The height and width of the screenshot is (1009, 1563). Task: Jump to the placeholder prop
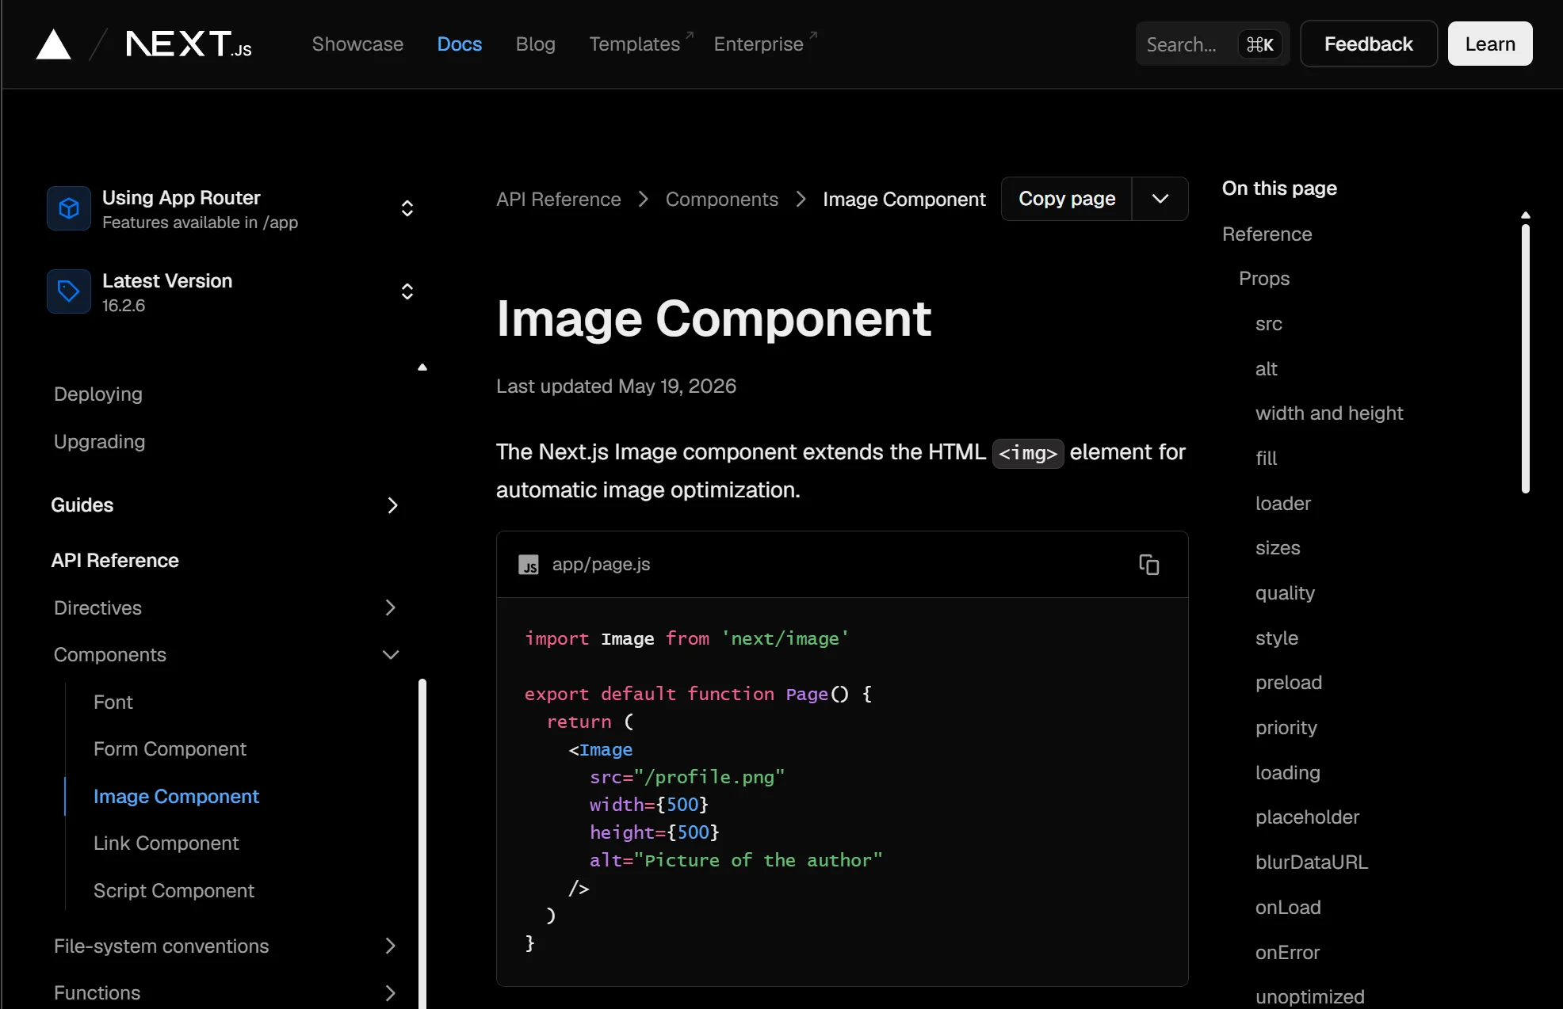click(x=1307, y=817)
